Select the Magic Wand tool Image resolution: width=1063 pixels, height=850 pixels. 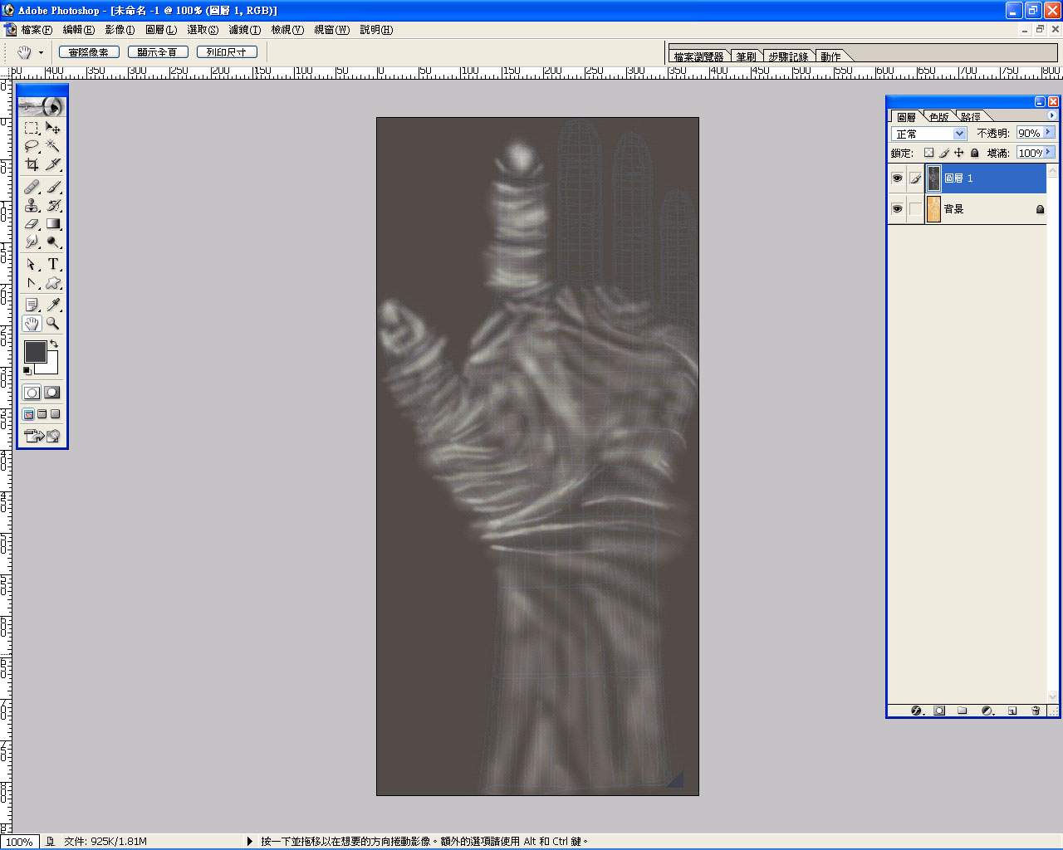53,146
